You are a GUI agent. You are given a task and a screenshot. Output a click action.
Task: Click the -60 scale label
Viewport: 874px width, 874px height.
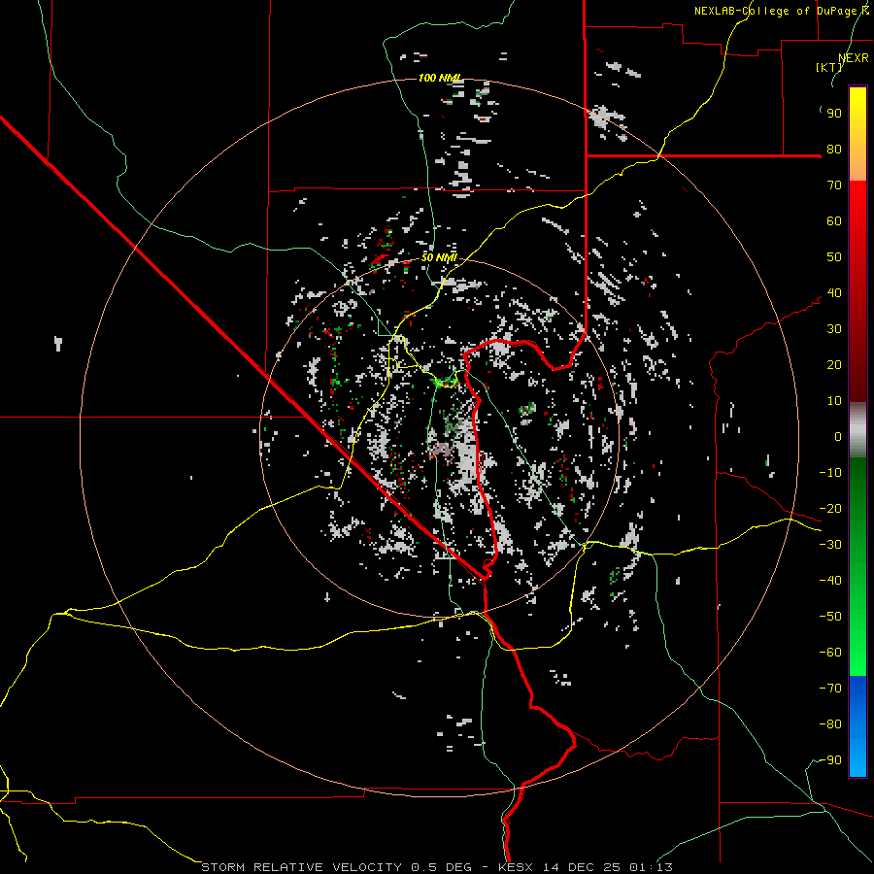(x=830, y=653)
